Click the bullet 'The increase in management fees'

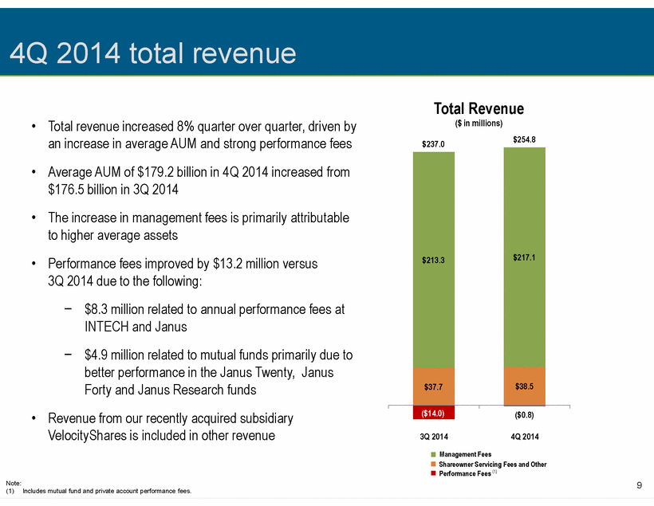tap(198, 226)
